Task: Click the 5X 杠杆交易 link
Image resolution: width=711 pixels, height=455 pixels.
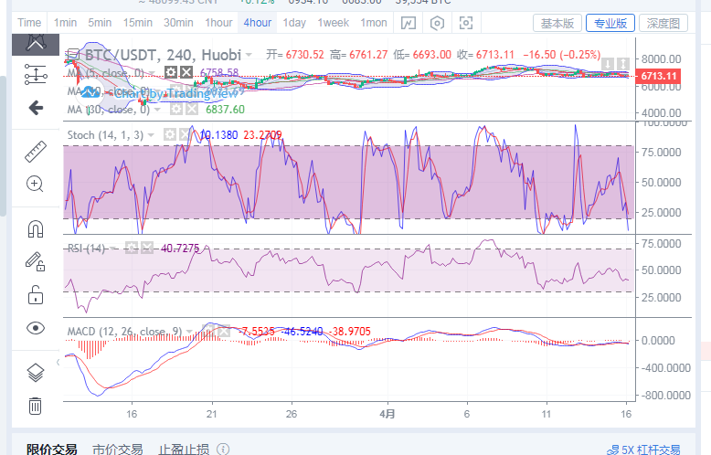Action: coord(643,450)
